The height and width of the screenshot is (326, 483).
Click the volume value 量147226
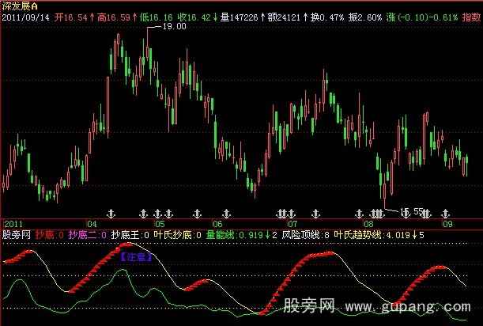239,17
